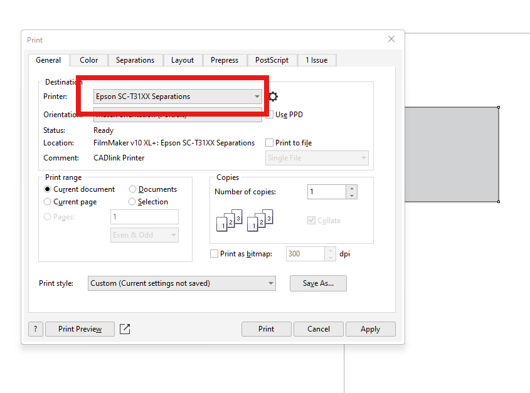Open printer preferences gear icon
Viewport: 530px width, 393px height.
273,97
